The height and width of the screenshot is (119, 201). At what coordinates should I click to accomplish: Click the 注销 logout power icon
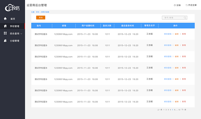tap(175, 5)
